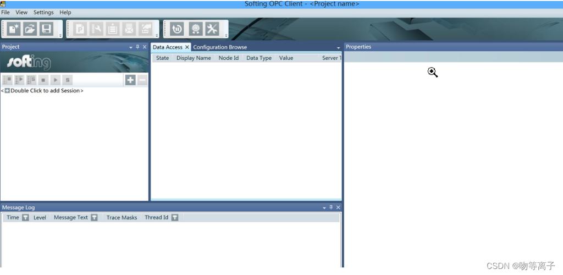Click the Project panel stop square icon
Image resolution: width=563 pixels, height=275 pixels.
point(43,80)
